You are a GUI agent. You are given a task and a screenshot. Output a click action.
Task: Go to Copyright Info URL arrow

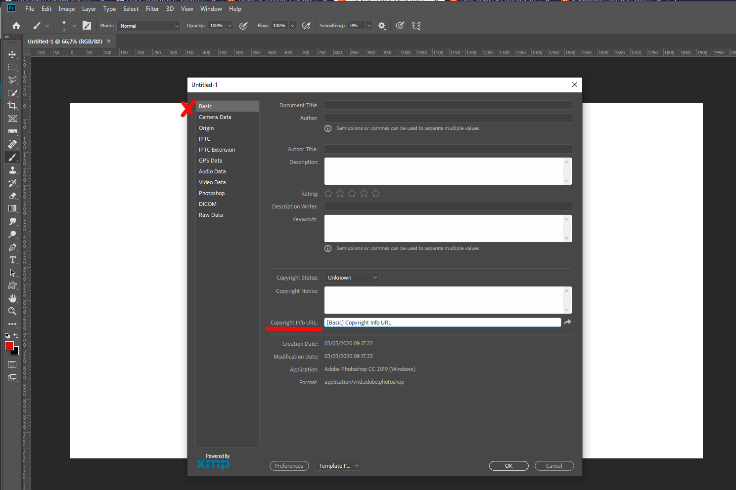click(568, 322)
